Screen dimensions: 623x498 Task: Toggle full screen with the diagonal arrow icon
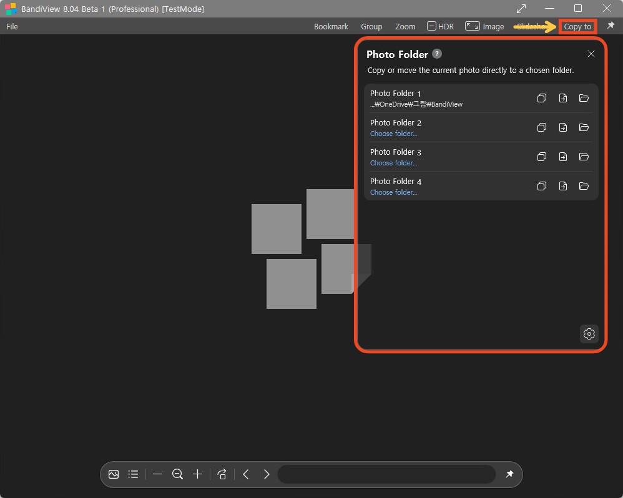521,8
